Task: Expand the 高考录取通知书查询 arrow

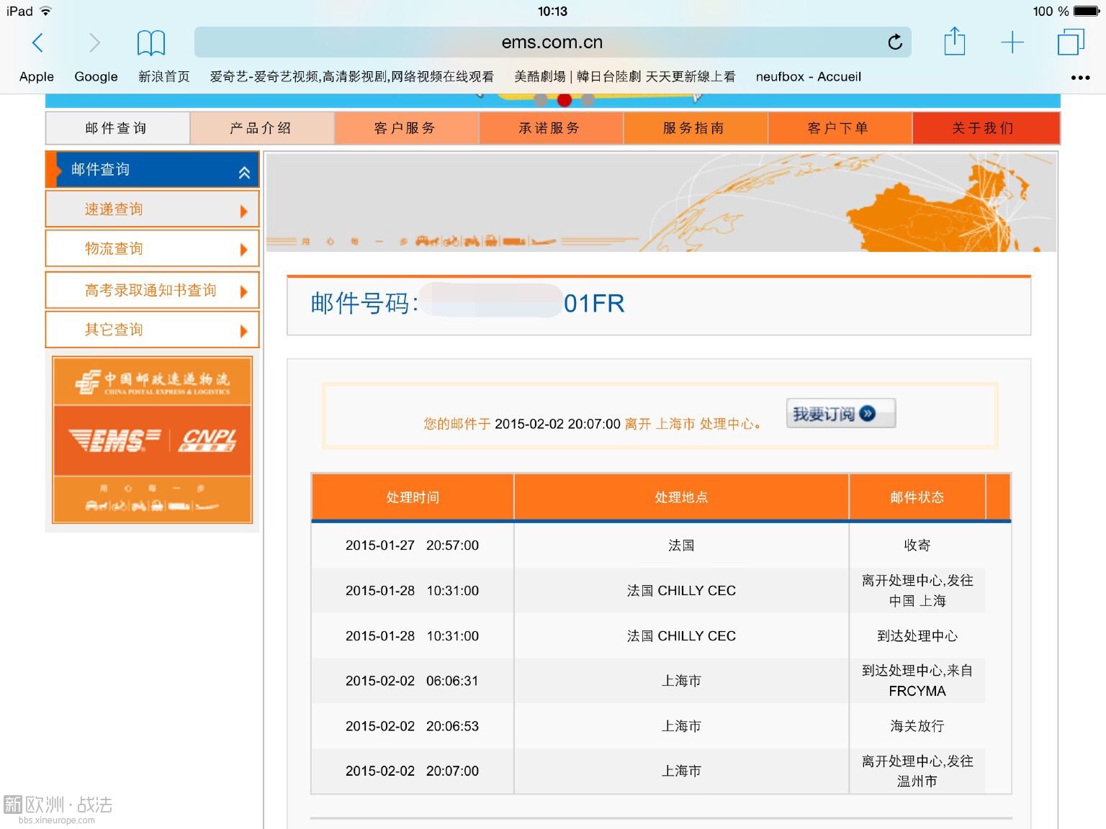Action: 243,292
